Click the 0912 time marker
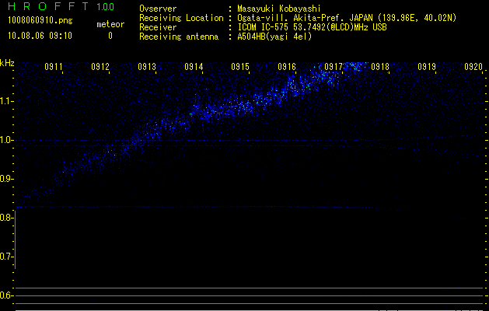The height and width of the screenshot is (311, 489). (x=100, y=66)
